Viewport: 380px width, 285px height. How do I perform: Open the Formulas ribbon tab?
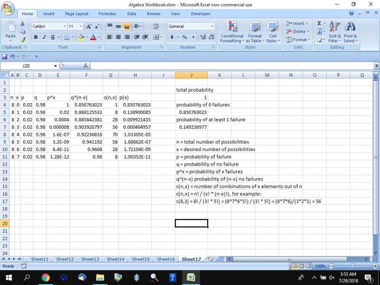point(107,14)
